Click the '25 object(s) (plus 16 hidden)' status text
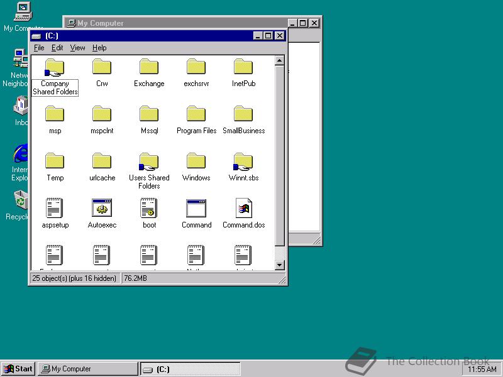 74,278
